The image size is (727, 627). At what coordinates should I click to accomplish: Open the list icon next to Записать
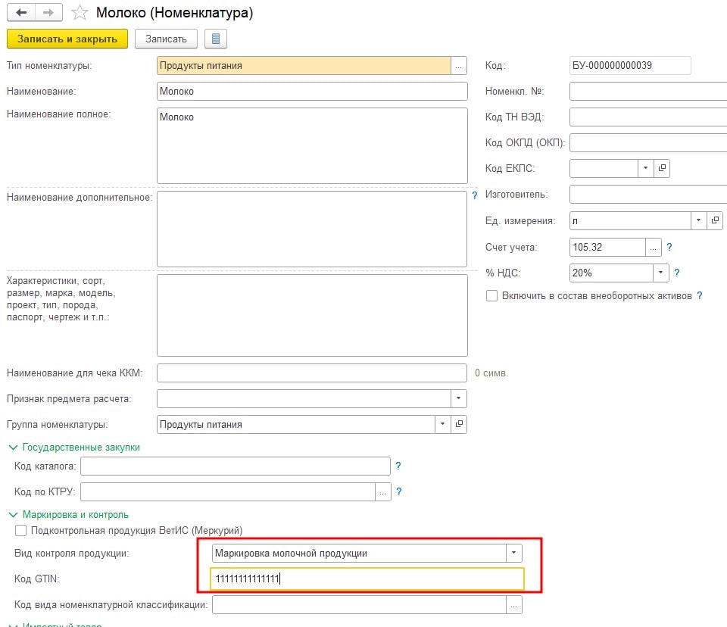click(216, 39)
